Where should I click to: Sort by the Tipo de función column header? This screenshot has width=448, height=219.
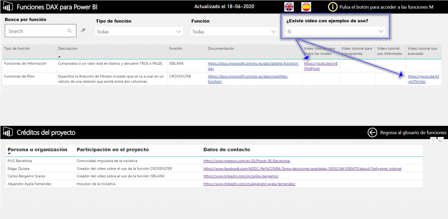[17, 48]
